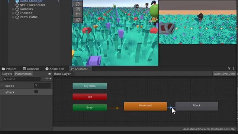Click the Game Manager prefab icon

pyautogui.click(x=17, y=1)
